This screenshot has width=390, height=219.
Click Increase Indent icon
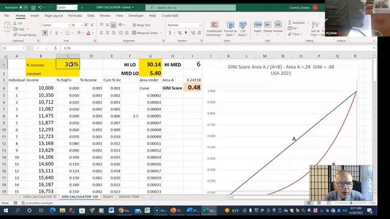tap(126, 33)
